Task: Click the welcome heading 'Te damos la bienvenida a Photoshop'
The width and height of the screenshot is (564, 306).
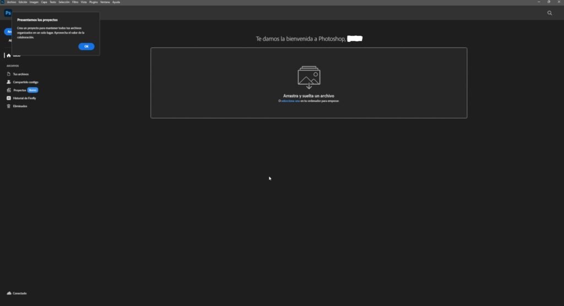Action: (x=301, y=39)
